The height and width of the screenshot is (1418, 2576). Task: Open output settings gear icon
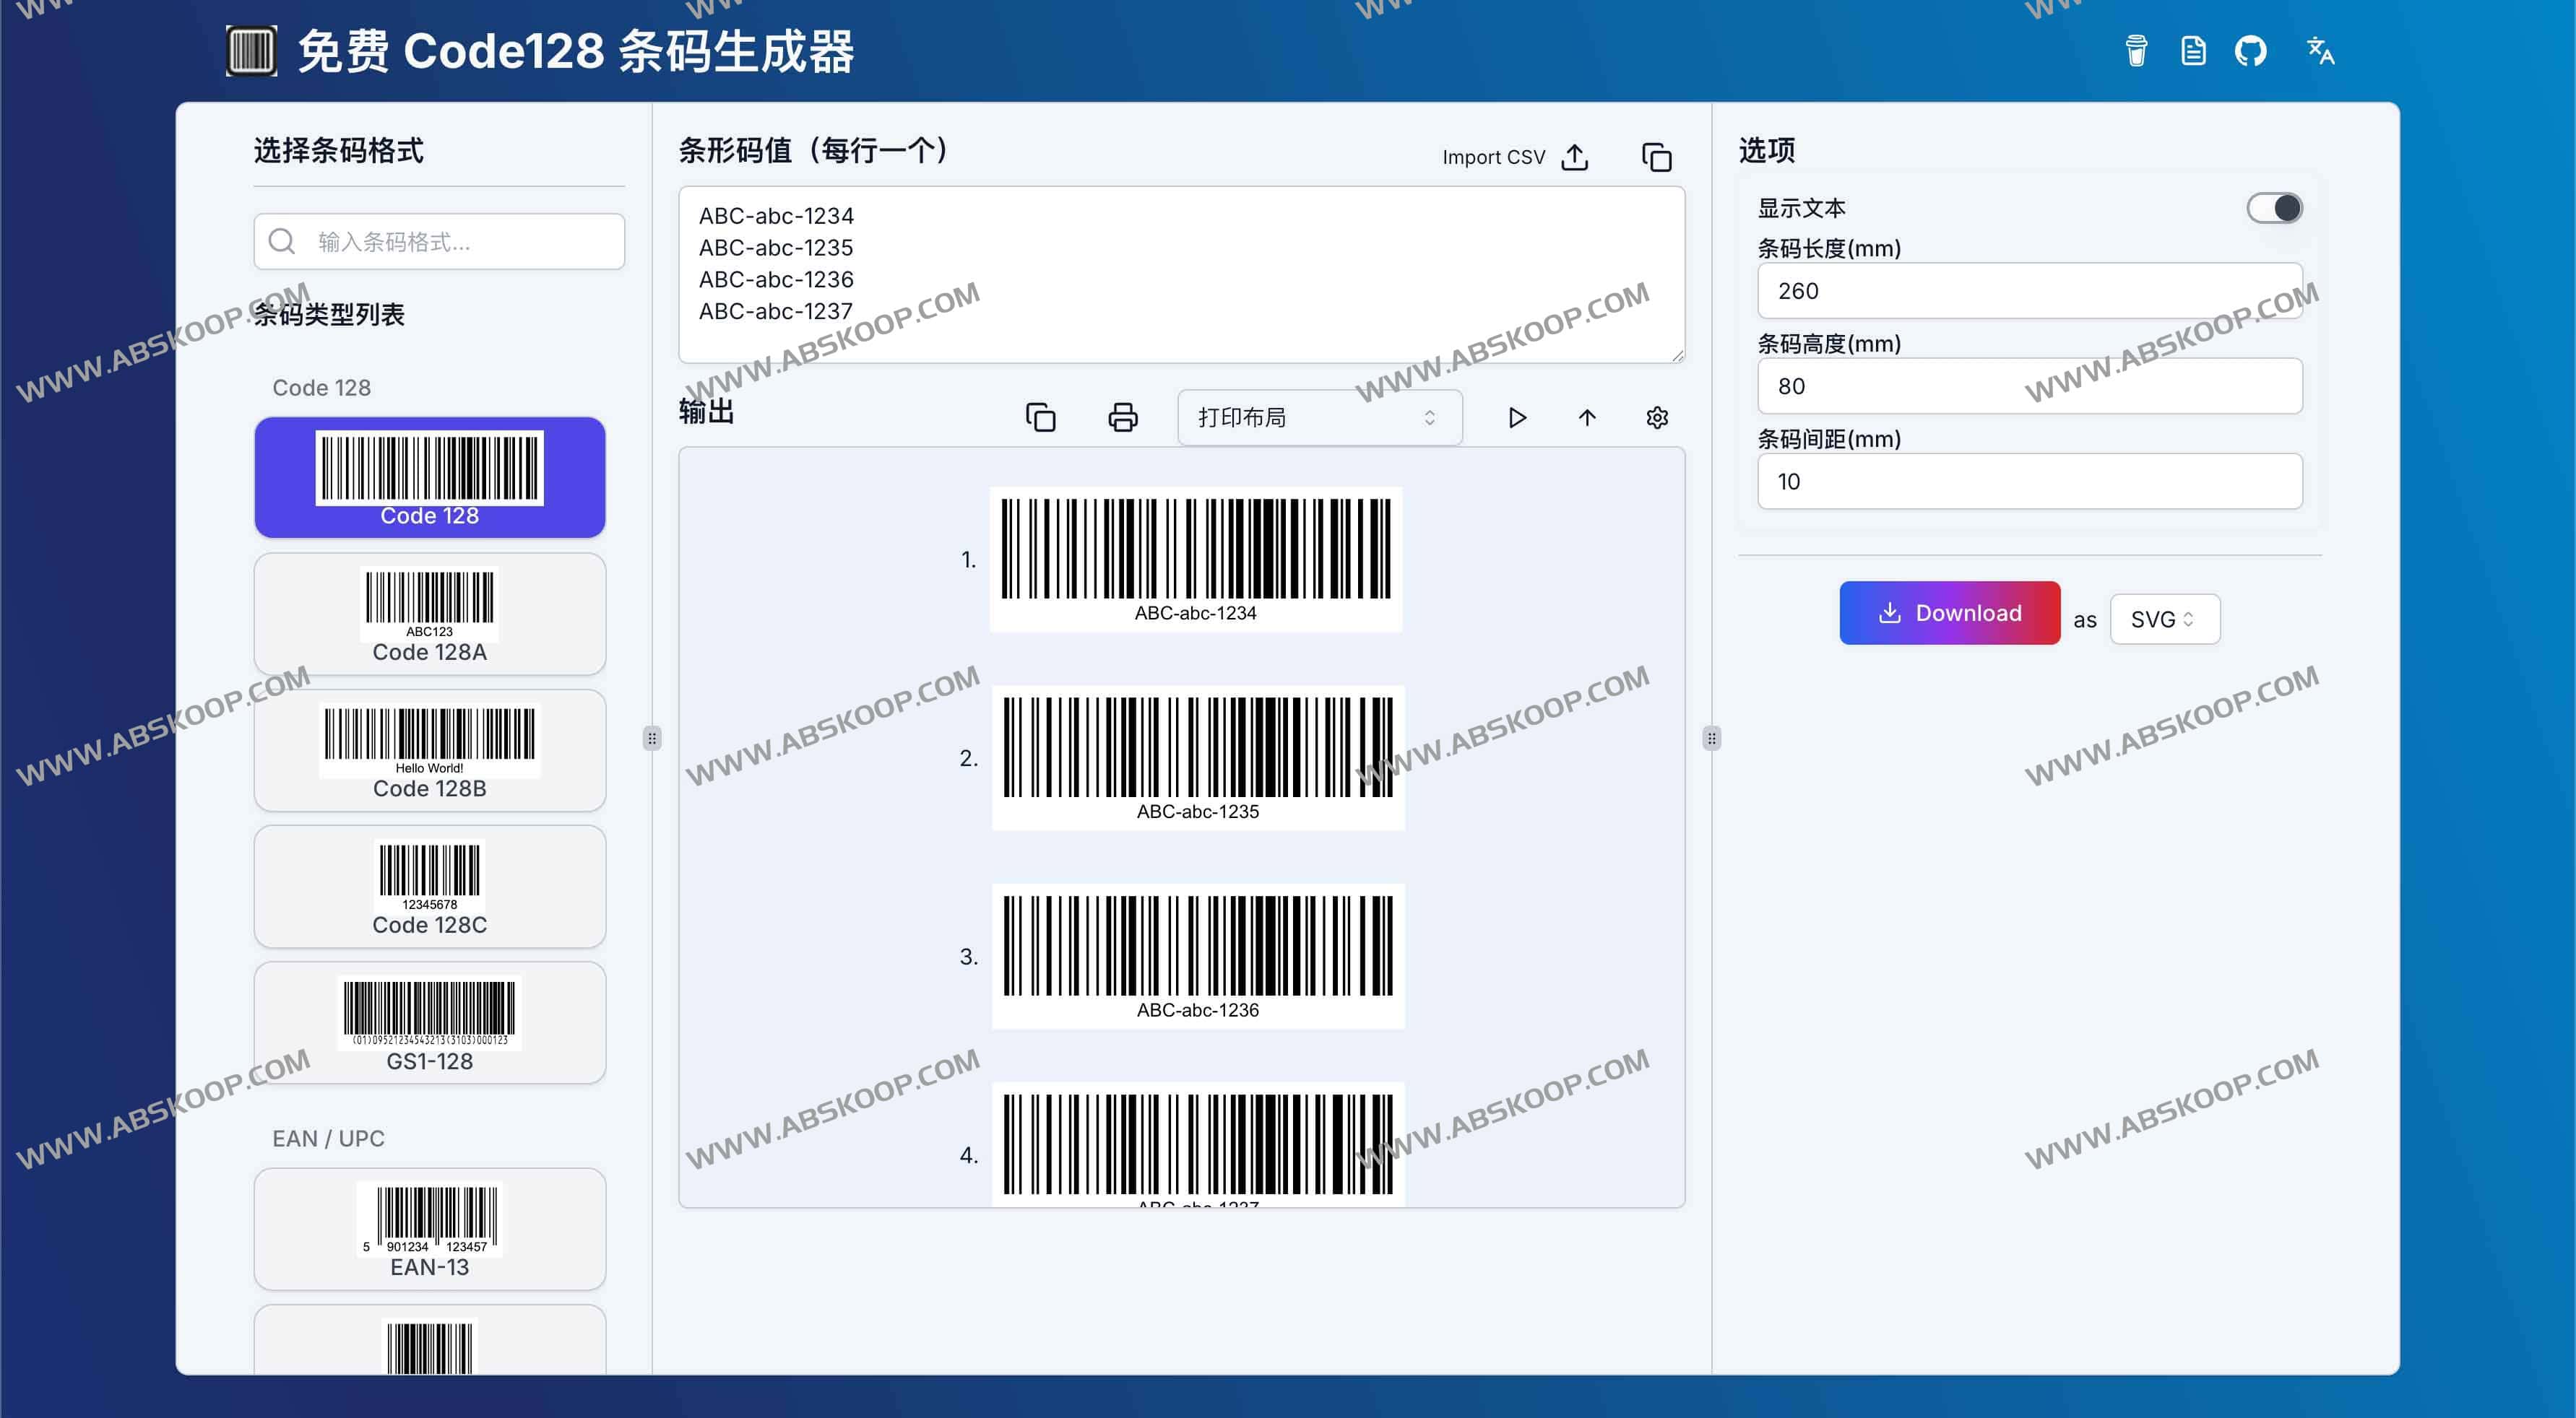[x=1656, y=418]
